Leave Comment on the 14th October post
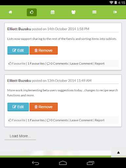 (x=81, y=64)
